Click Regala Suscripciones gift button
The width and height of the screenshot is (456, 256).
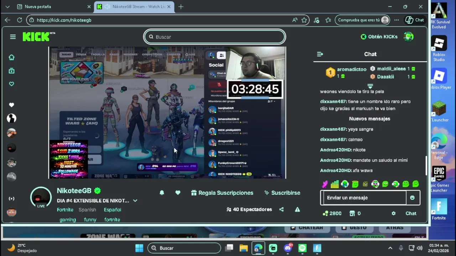tap(222, 193)
